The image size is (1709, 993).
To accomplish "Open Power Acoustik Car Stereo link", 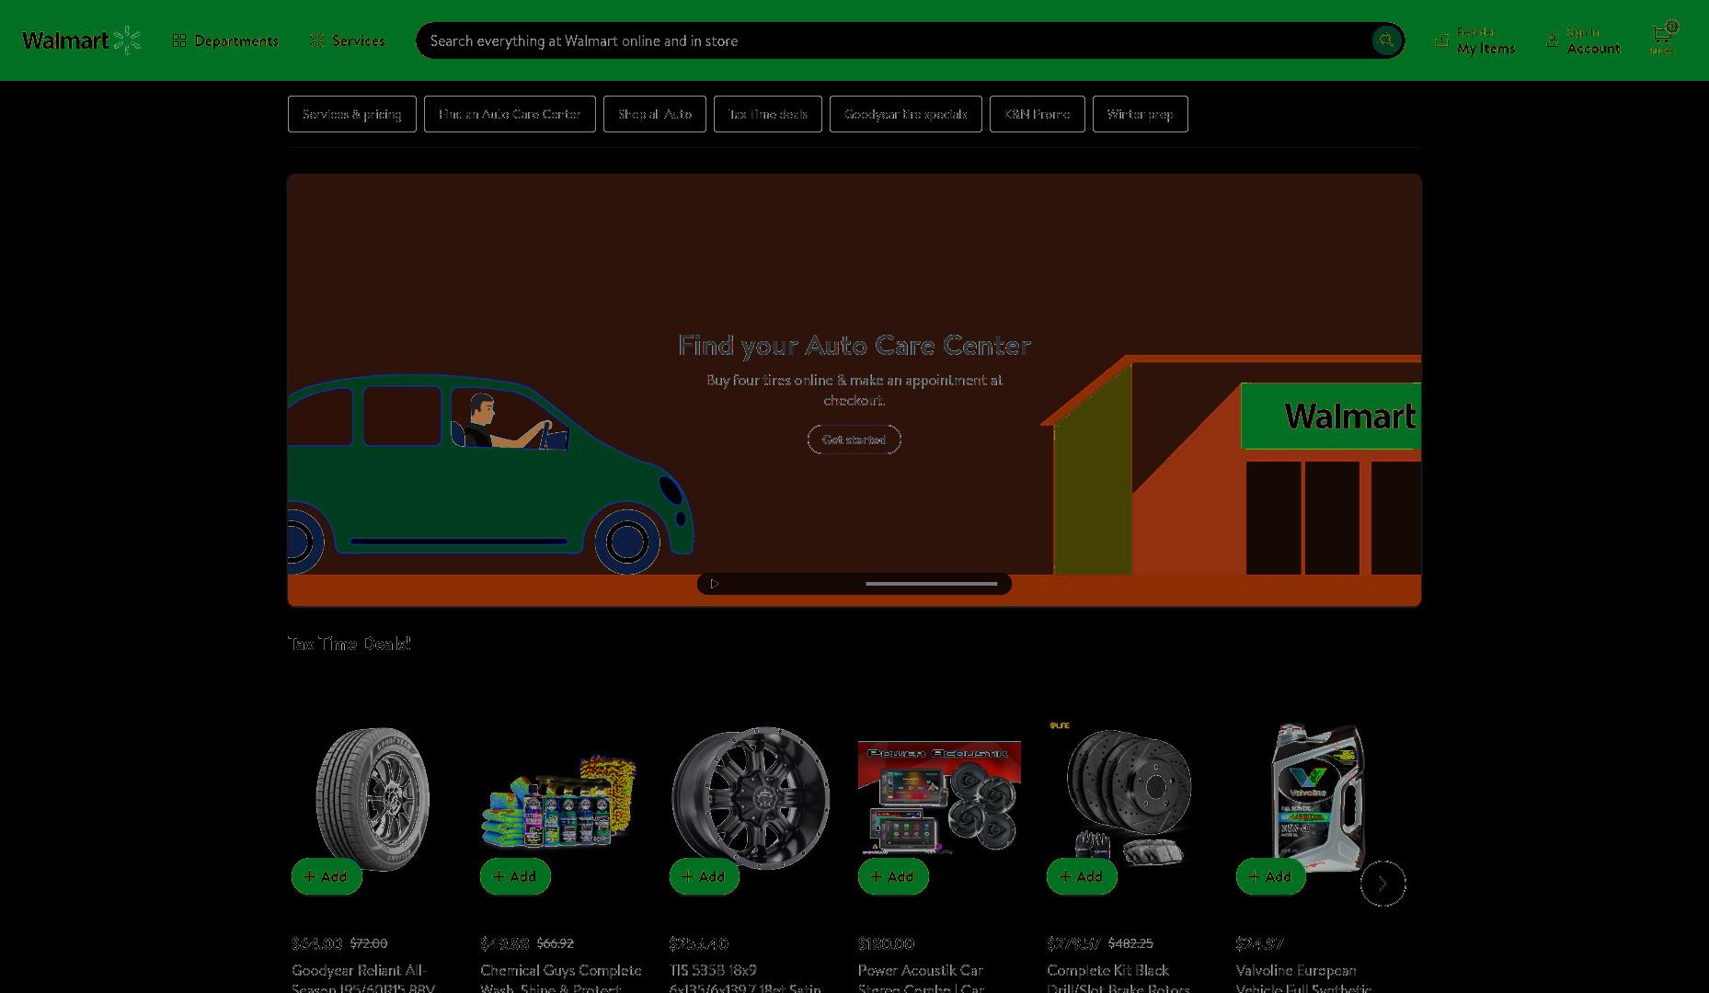I will pos(922,978).
